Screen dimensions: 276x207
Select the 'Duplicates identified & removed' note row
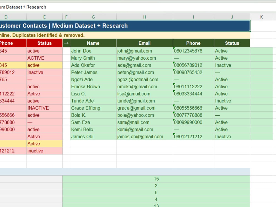point(125,35)
